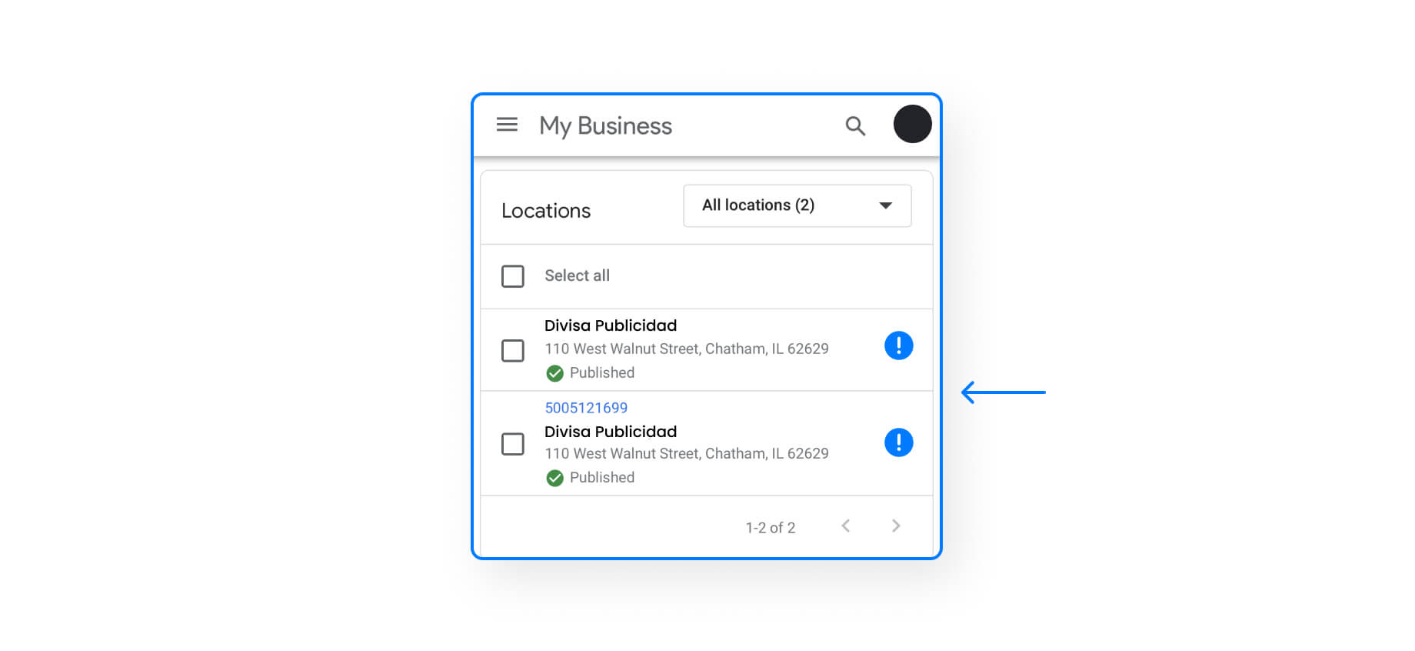Screen dimensions: 1415x651
Task: Click the Select all label
Action: (x=577, y=275)
